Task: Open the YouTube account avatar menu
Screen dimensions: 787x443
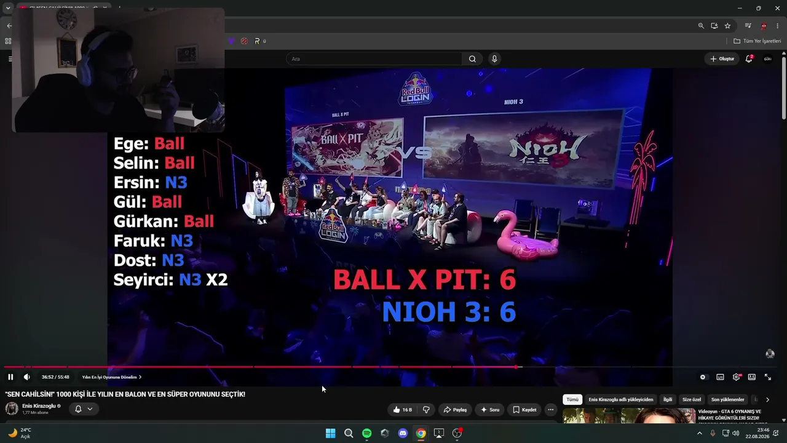Action: click(768, 59)
